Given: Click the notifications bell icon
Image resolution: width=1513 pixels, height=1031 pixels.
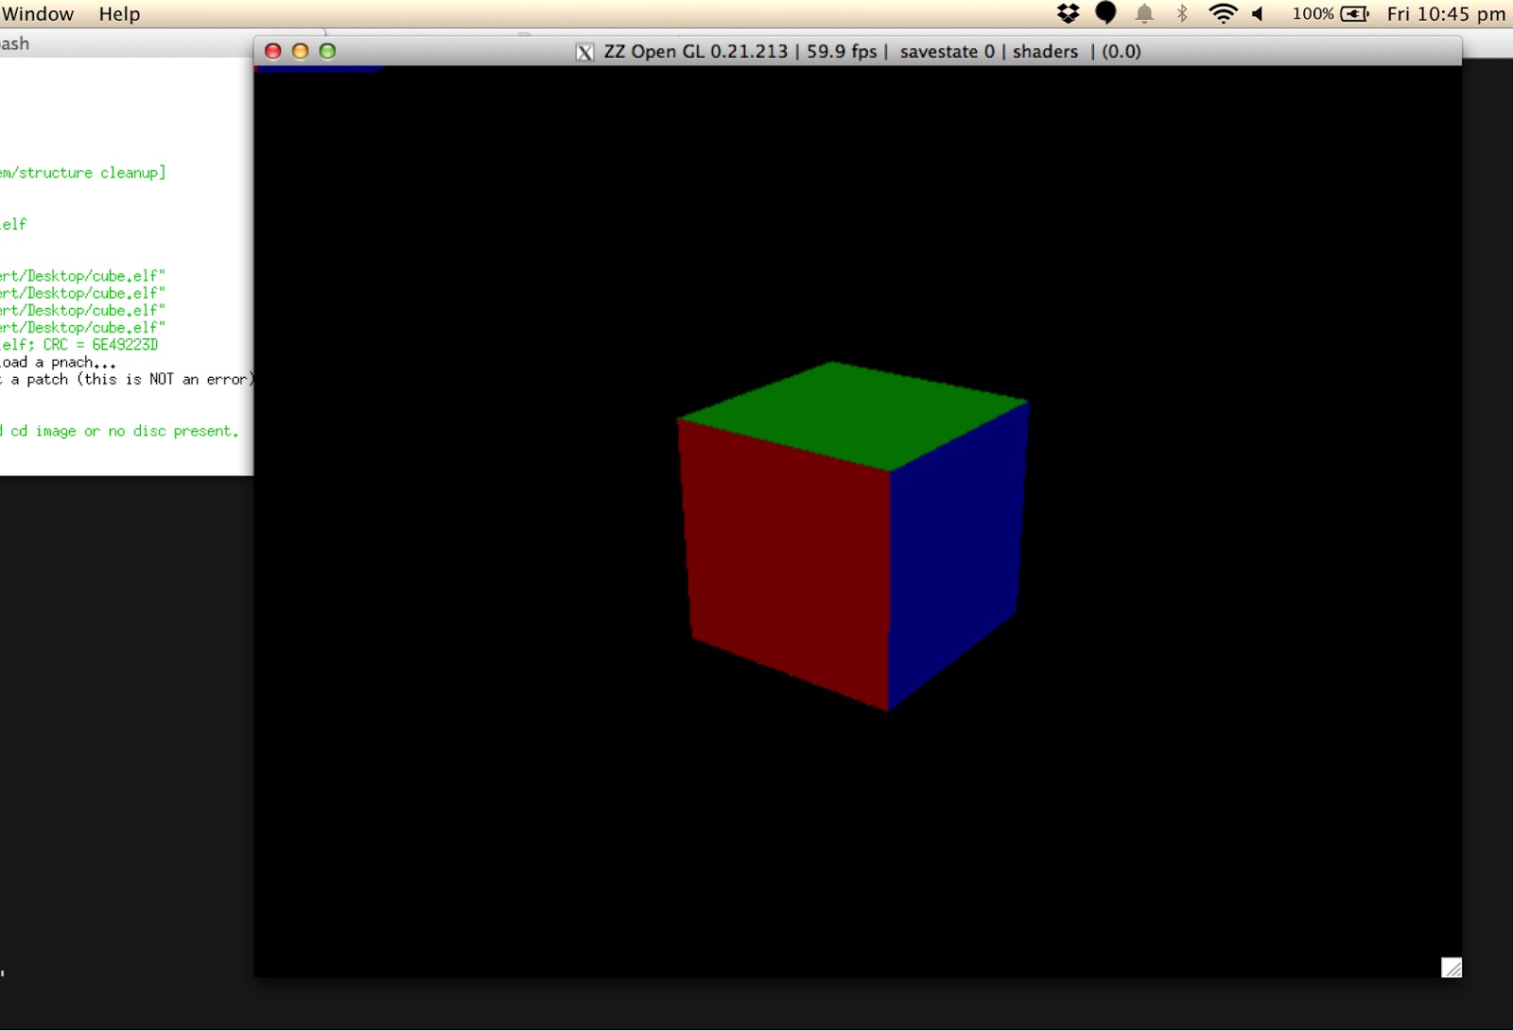Looking at the screenshot, I should [1144, 13].
